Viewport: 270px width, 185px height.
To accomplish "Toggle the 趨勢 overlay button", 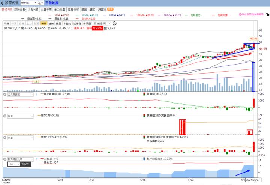I will [x=51, y=23].
